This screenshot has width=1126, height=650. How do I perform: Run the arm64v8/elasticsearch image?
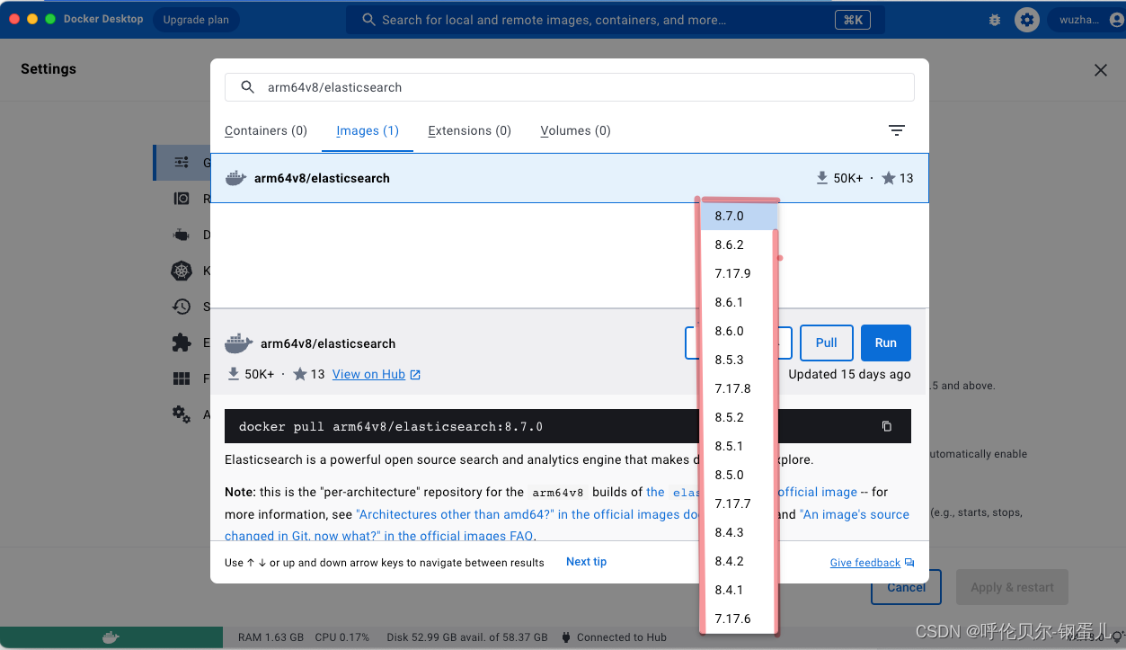[885, 343]
